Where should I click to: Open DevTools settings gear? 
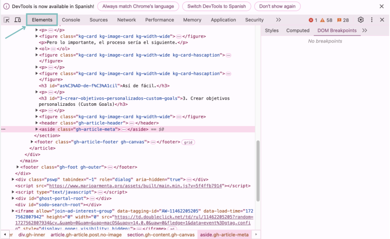pyautogui.click(x=361, y=20)
